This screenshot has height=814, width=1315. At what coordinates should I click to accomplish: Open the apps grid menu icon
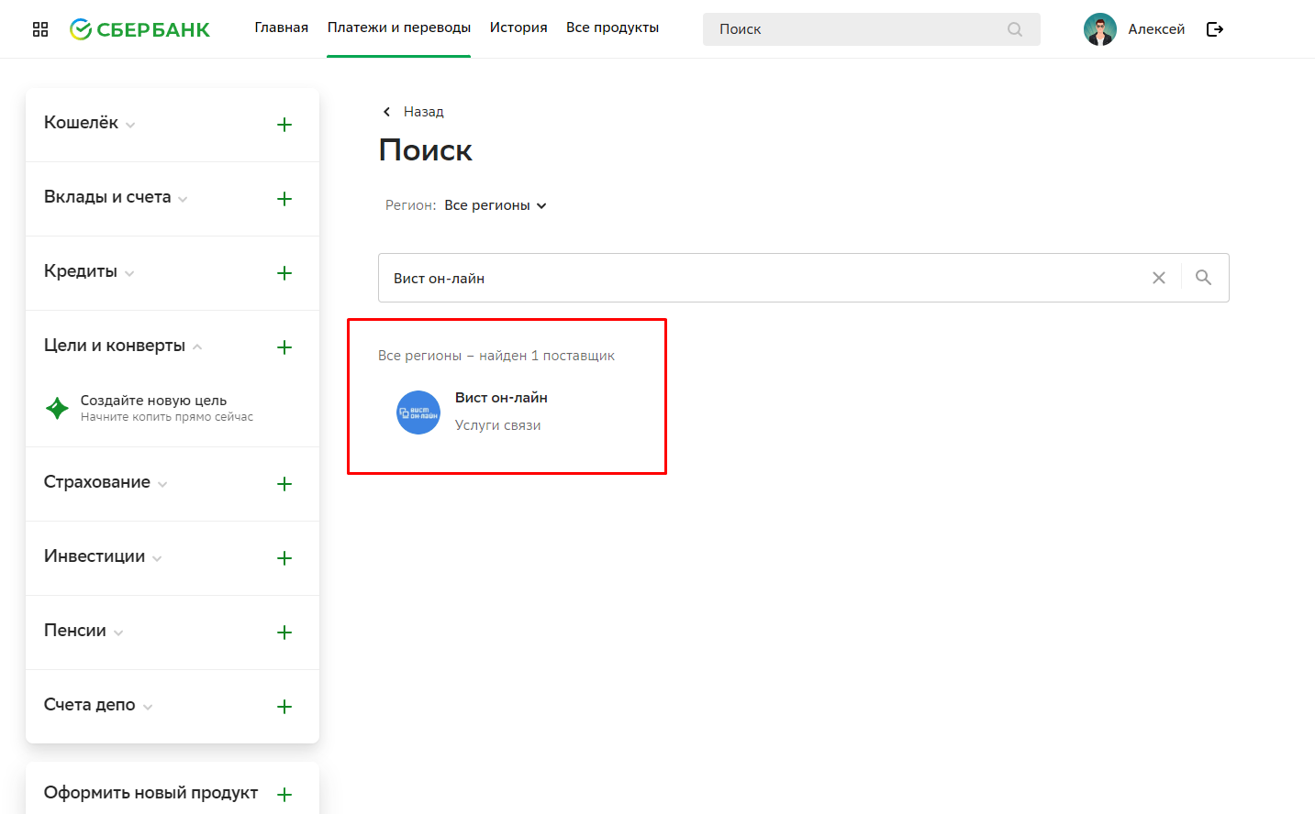(40, 29)
